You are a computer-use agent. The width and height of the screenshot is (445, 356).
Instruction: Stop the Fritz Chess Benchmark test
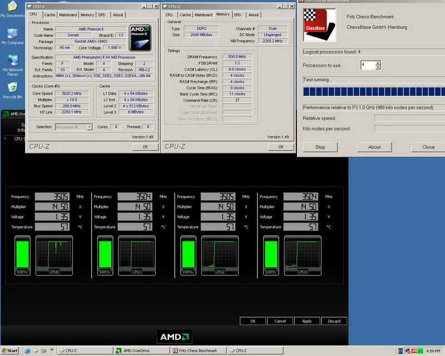point(320,147)
